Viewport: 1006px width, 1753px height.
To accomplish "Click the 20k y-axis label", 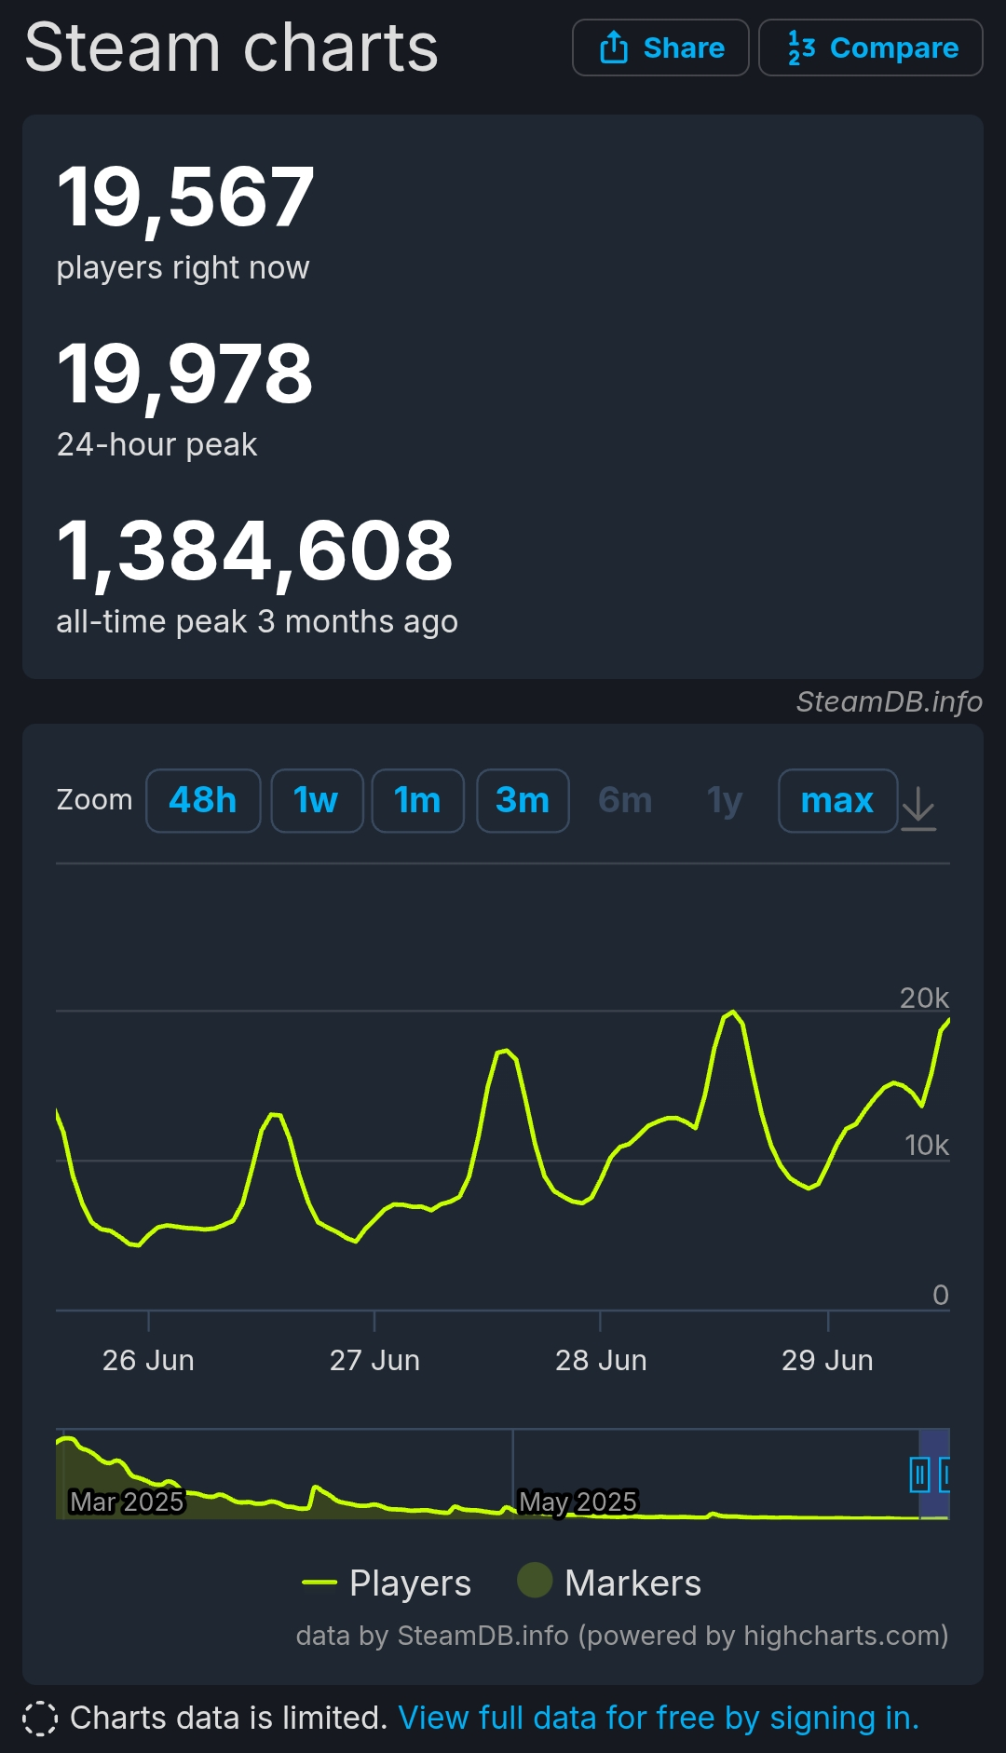I will [x=924, y=998].
